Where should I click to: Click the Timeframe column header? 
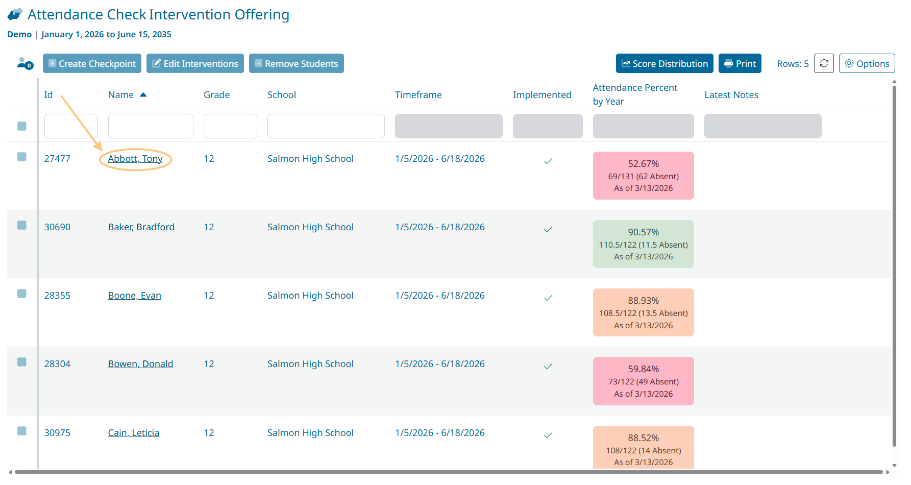click(x=418, y=95)
